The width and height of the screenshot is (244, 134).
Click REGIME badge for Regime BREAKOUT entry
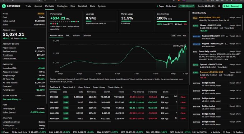click(x=197, y=36)
